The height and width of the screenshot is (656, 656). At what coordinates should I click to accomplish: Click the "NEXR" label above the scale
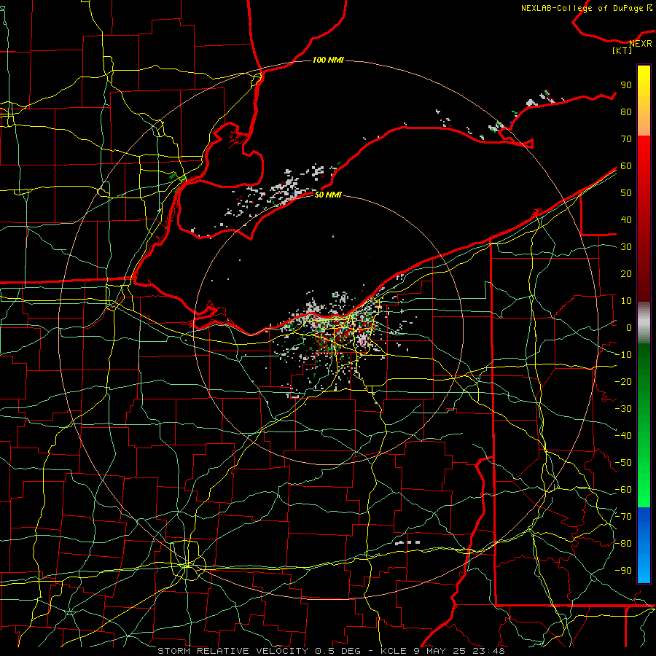tap(640, 44)
